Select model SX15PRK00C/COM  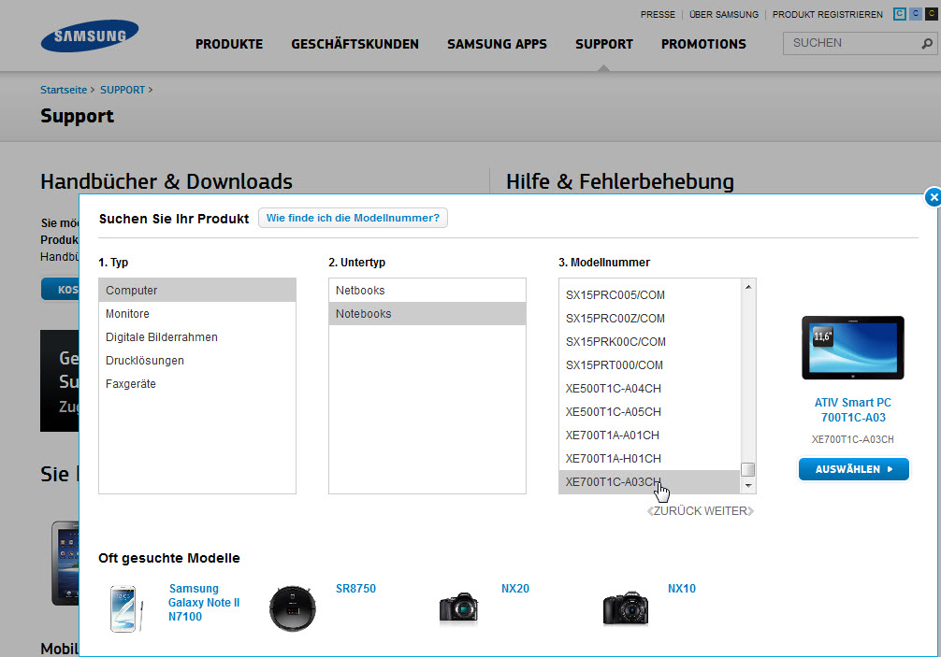(x=650, y=342)
